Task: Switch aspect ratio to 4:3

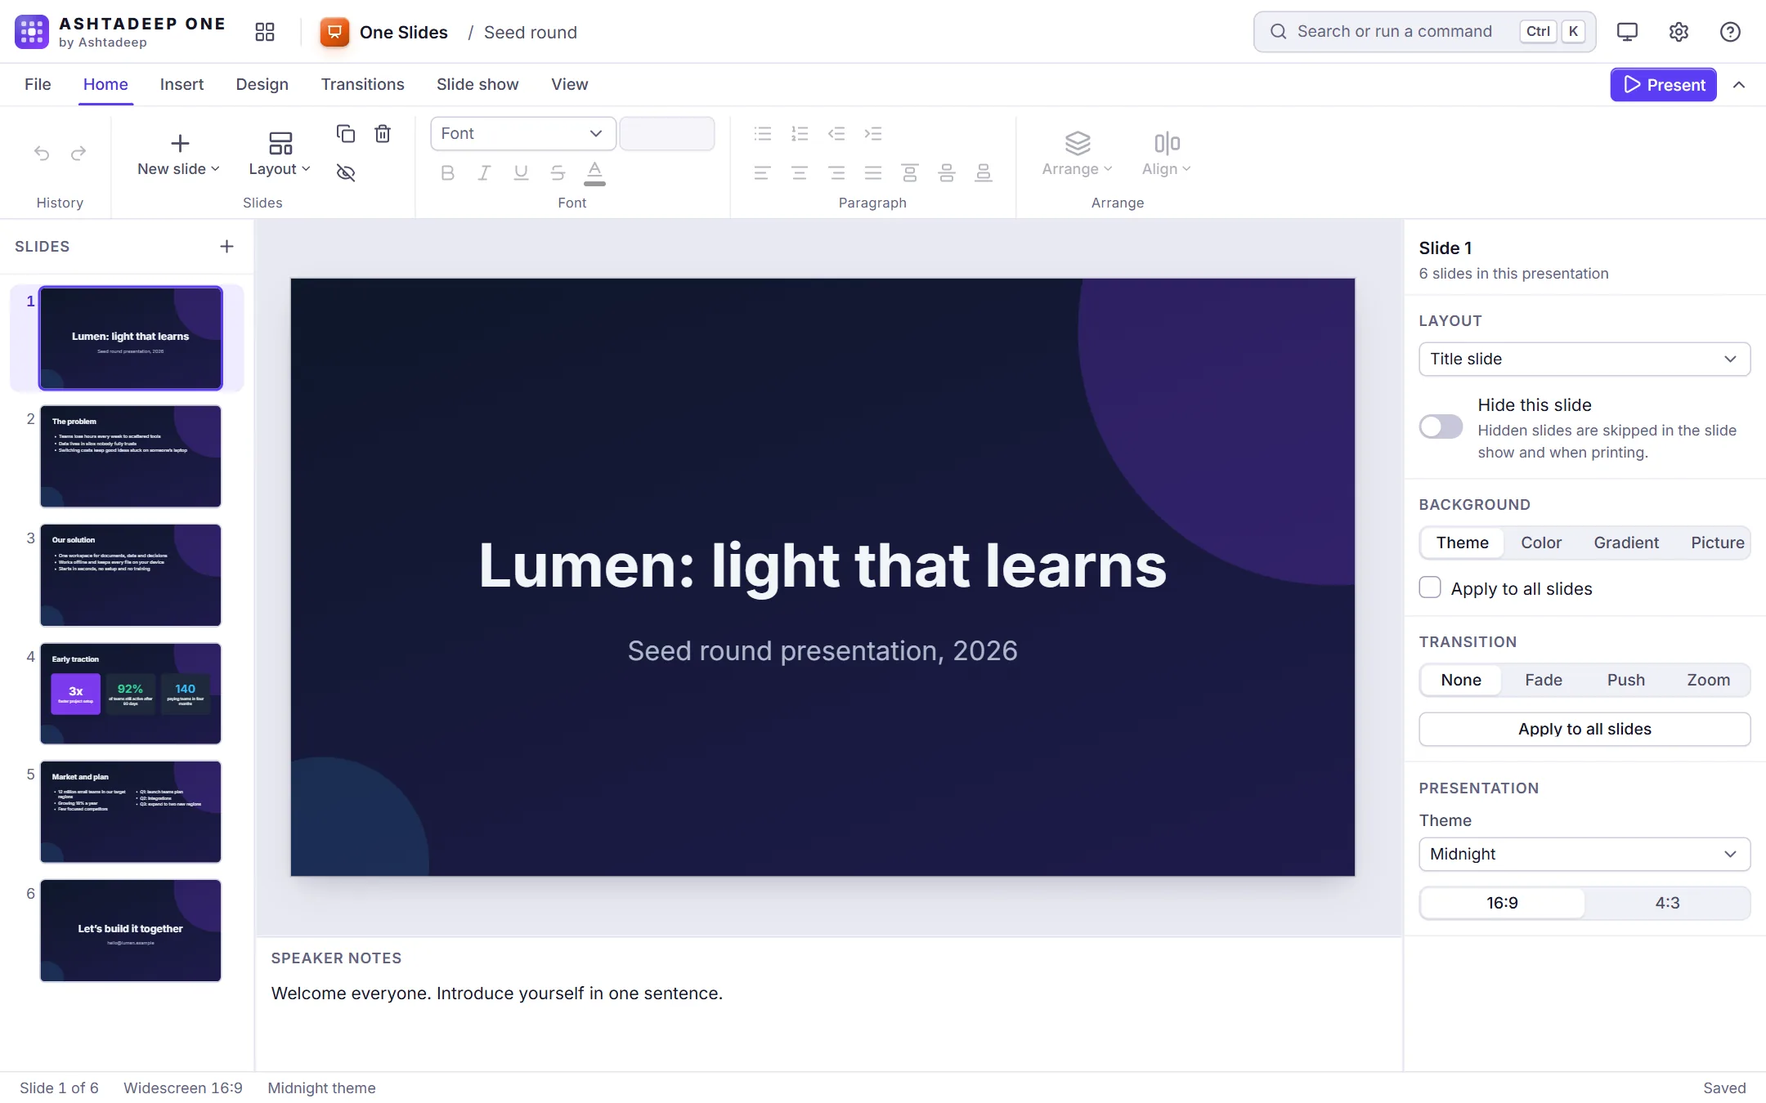Action: pos(1667,903)
